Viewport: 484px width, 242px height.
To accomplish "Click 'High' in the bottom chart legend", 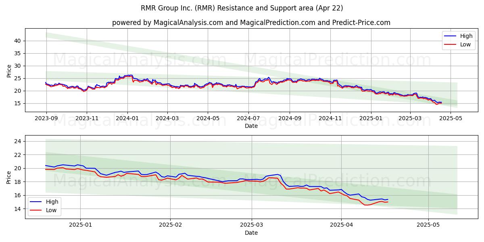I will (x=52, y=202).
